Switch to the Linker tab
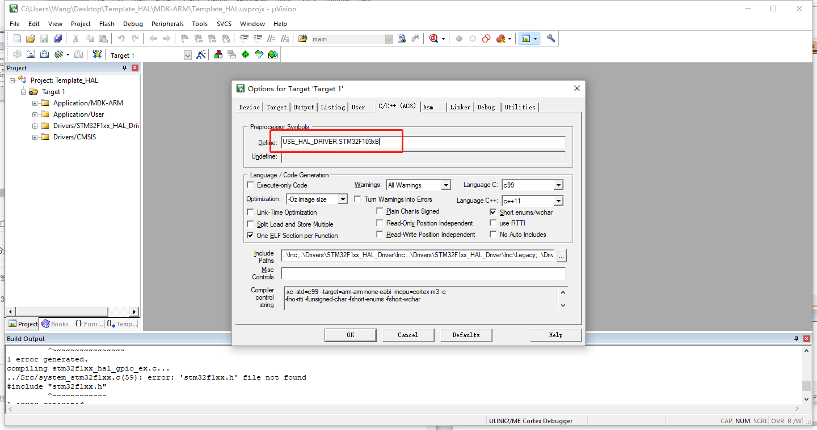This screenshot has height=430, width=817. [x=460, y=107]
